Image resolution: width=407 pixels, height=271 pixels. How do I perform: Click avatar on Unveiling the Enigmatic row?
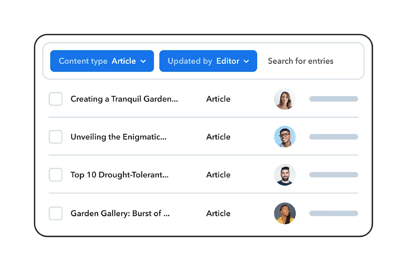285,137
